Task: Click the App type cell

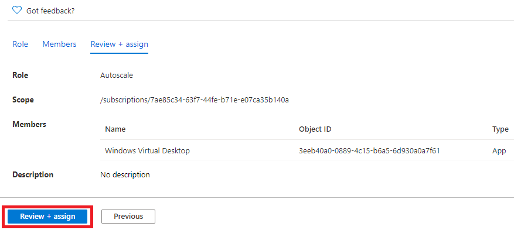Action: pos(499,151)
